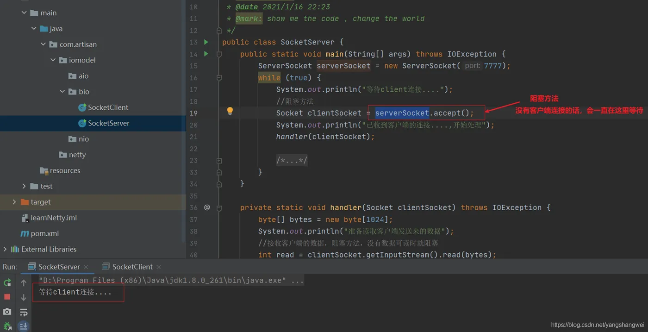Click line number 19 in the gutter
Viewport: 648px width, 332px height.
coord(193,113)
